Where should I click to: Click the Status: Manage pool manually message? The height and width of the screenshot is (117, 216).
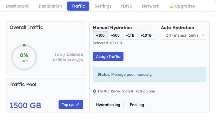(149, 75)
